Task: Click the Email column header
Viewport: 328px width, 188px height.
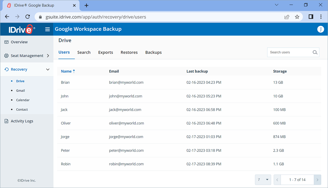Action: 114,71
